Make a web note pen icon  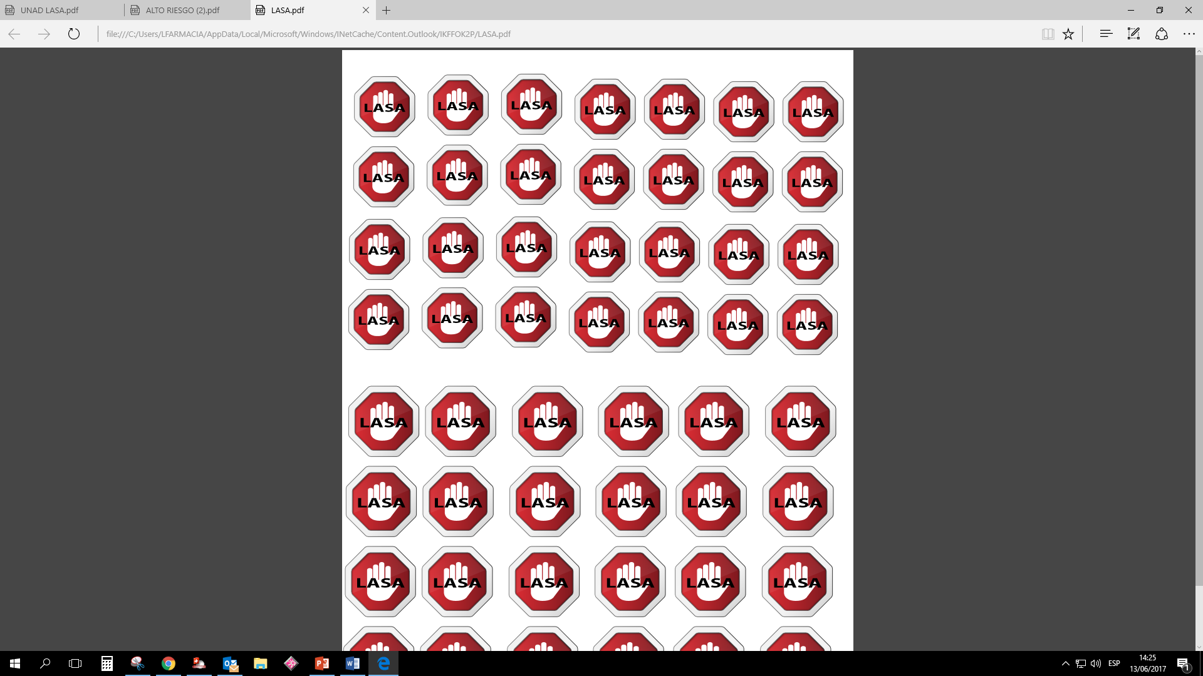point(1133,34)
